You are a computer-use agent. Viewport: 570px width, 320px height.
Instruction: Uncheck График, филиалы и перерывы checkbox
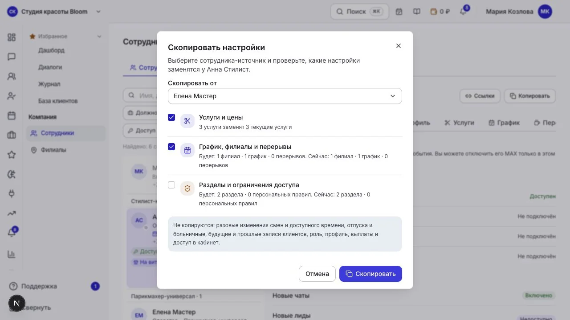171,147
